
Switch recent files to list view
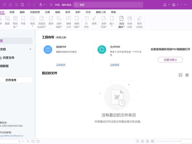[x=180, y=75]
